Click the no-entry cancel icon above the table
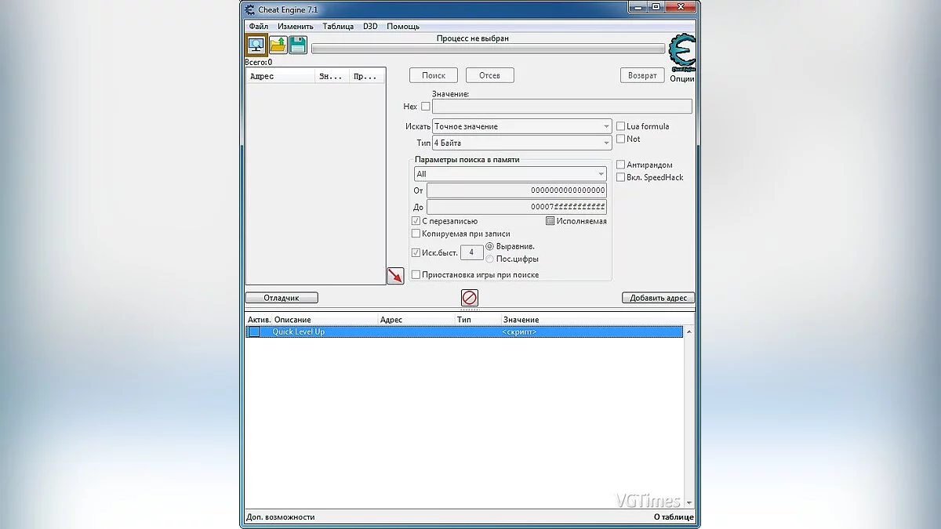This screenshot has width=941, height=529. 468,298
